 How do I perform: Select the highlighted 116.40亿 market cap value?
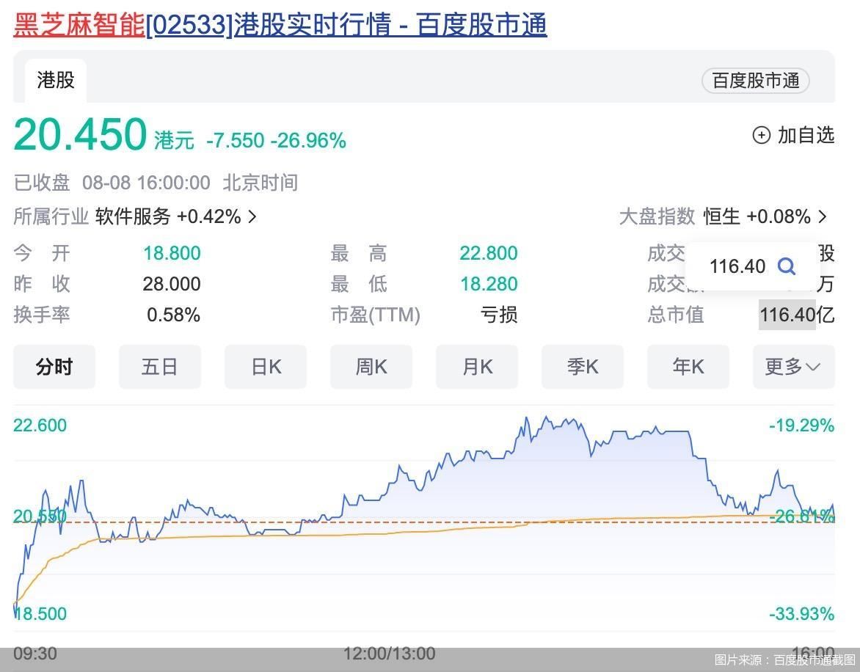pos(797,315)
